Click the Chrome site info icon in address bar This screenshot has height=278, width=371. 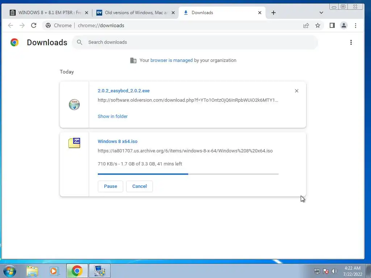[x=48, y=26]
